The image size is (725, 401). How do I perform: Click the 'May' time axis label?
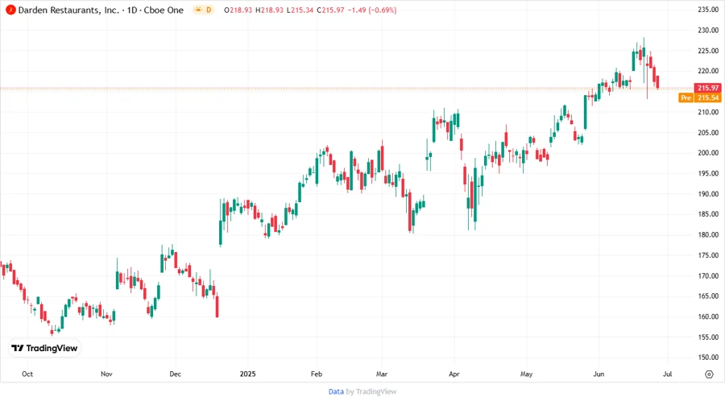point(526,374)
